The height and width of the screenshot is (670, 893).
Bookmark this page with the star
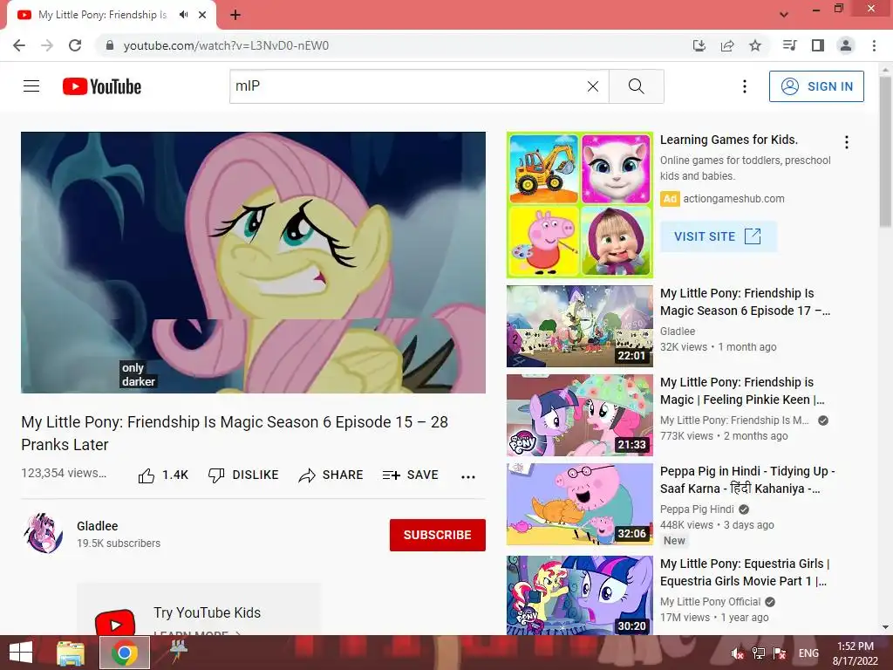coord(755,45)
